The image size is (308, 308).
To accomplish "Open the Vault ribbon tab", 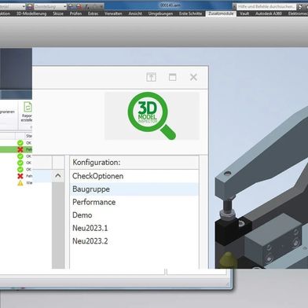I will (x=244, y=13).
